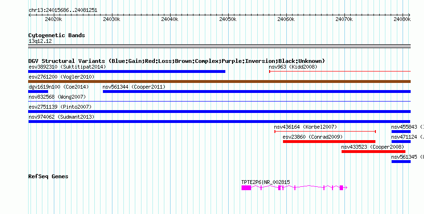424x214 pixels.
Task: Click the RefSeq Genes track title
Action: 49,176
